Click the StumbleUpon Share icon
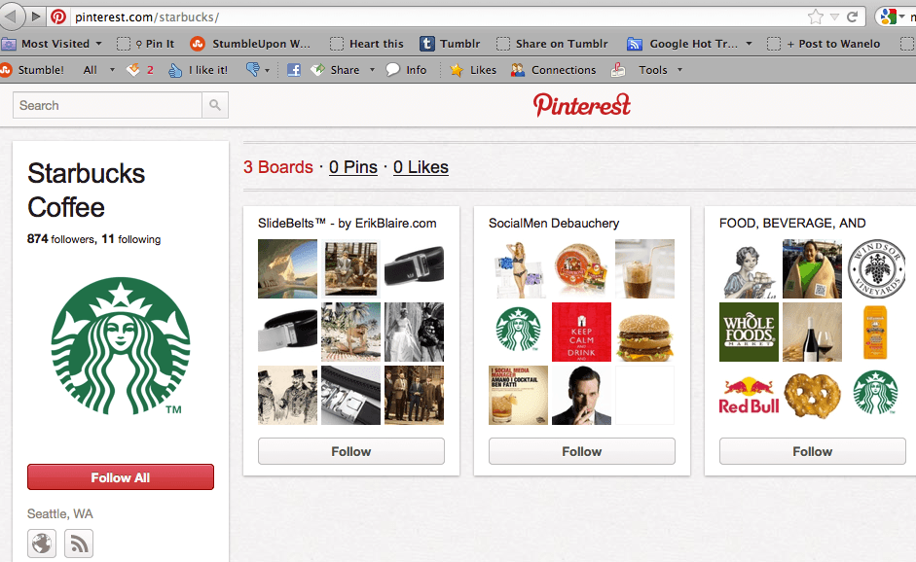This screenshot has height=562, width=916. click(317, 70)
